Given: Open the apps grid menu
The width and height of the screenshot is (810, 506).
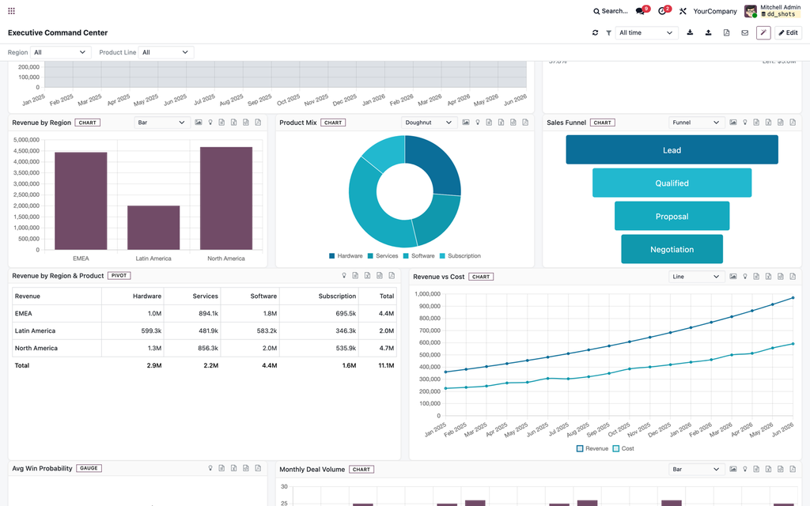Looking at the screenshot, I should click(11, 11).
